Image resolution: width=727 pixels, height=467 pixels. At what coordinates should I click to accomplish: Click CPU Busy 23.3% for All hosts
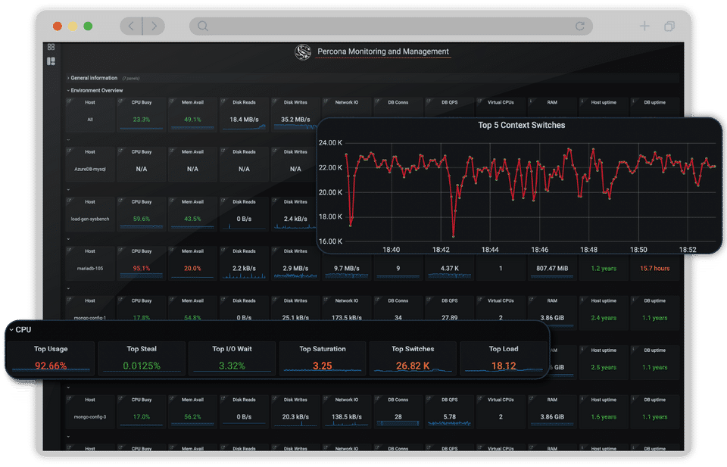tap(142, 120)
